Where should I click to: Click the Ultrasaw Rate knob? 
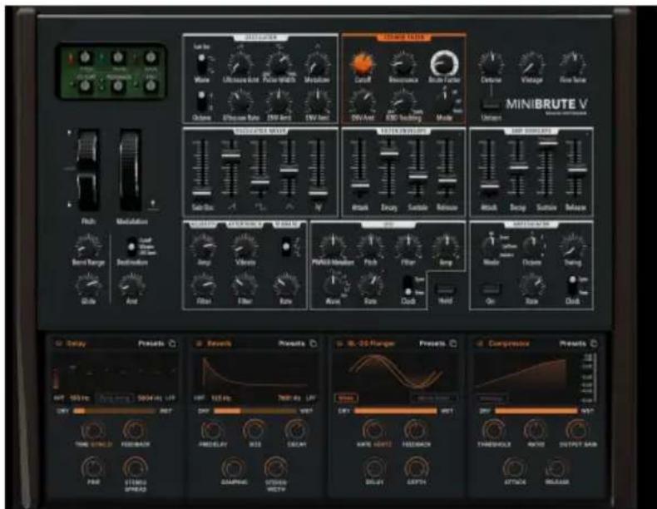(240, 102)
